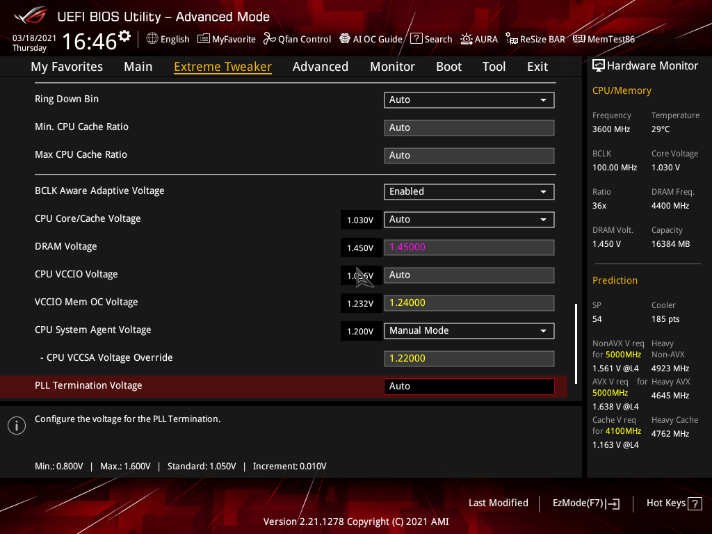
Task: Click EzMode exit arrow icon
Action: point(613,503)
